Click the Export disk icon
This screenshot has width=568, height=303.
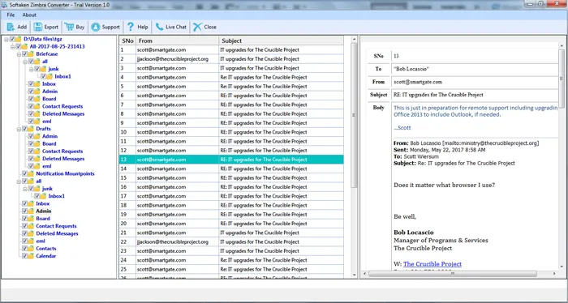(37, 27)
